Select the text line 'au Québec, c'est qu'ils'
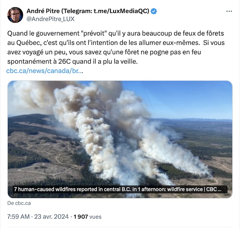 116,43
